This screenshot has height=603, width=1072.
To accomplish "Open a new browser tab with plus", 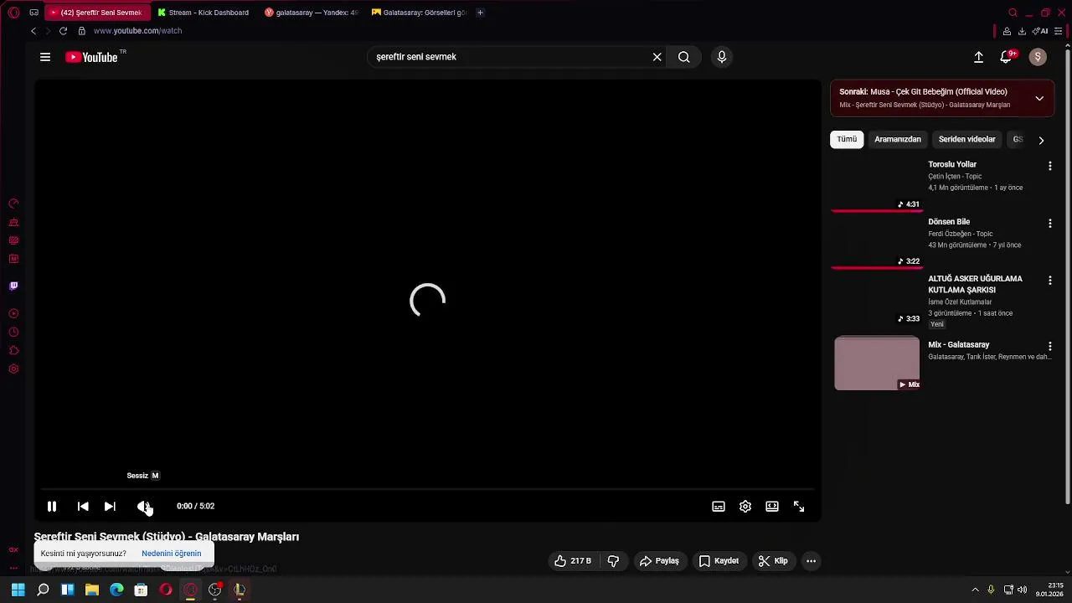I will click(480, 13).
